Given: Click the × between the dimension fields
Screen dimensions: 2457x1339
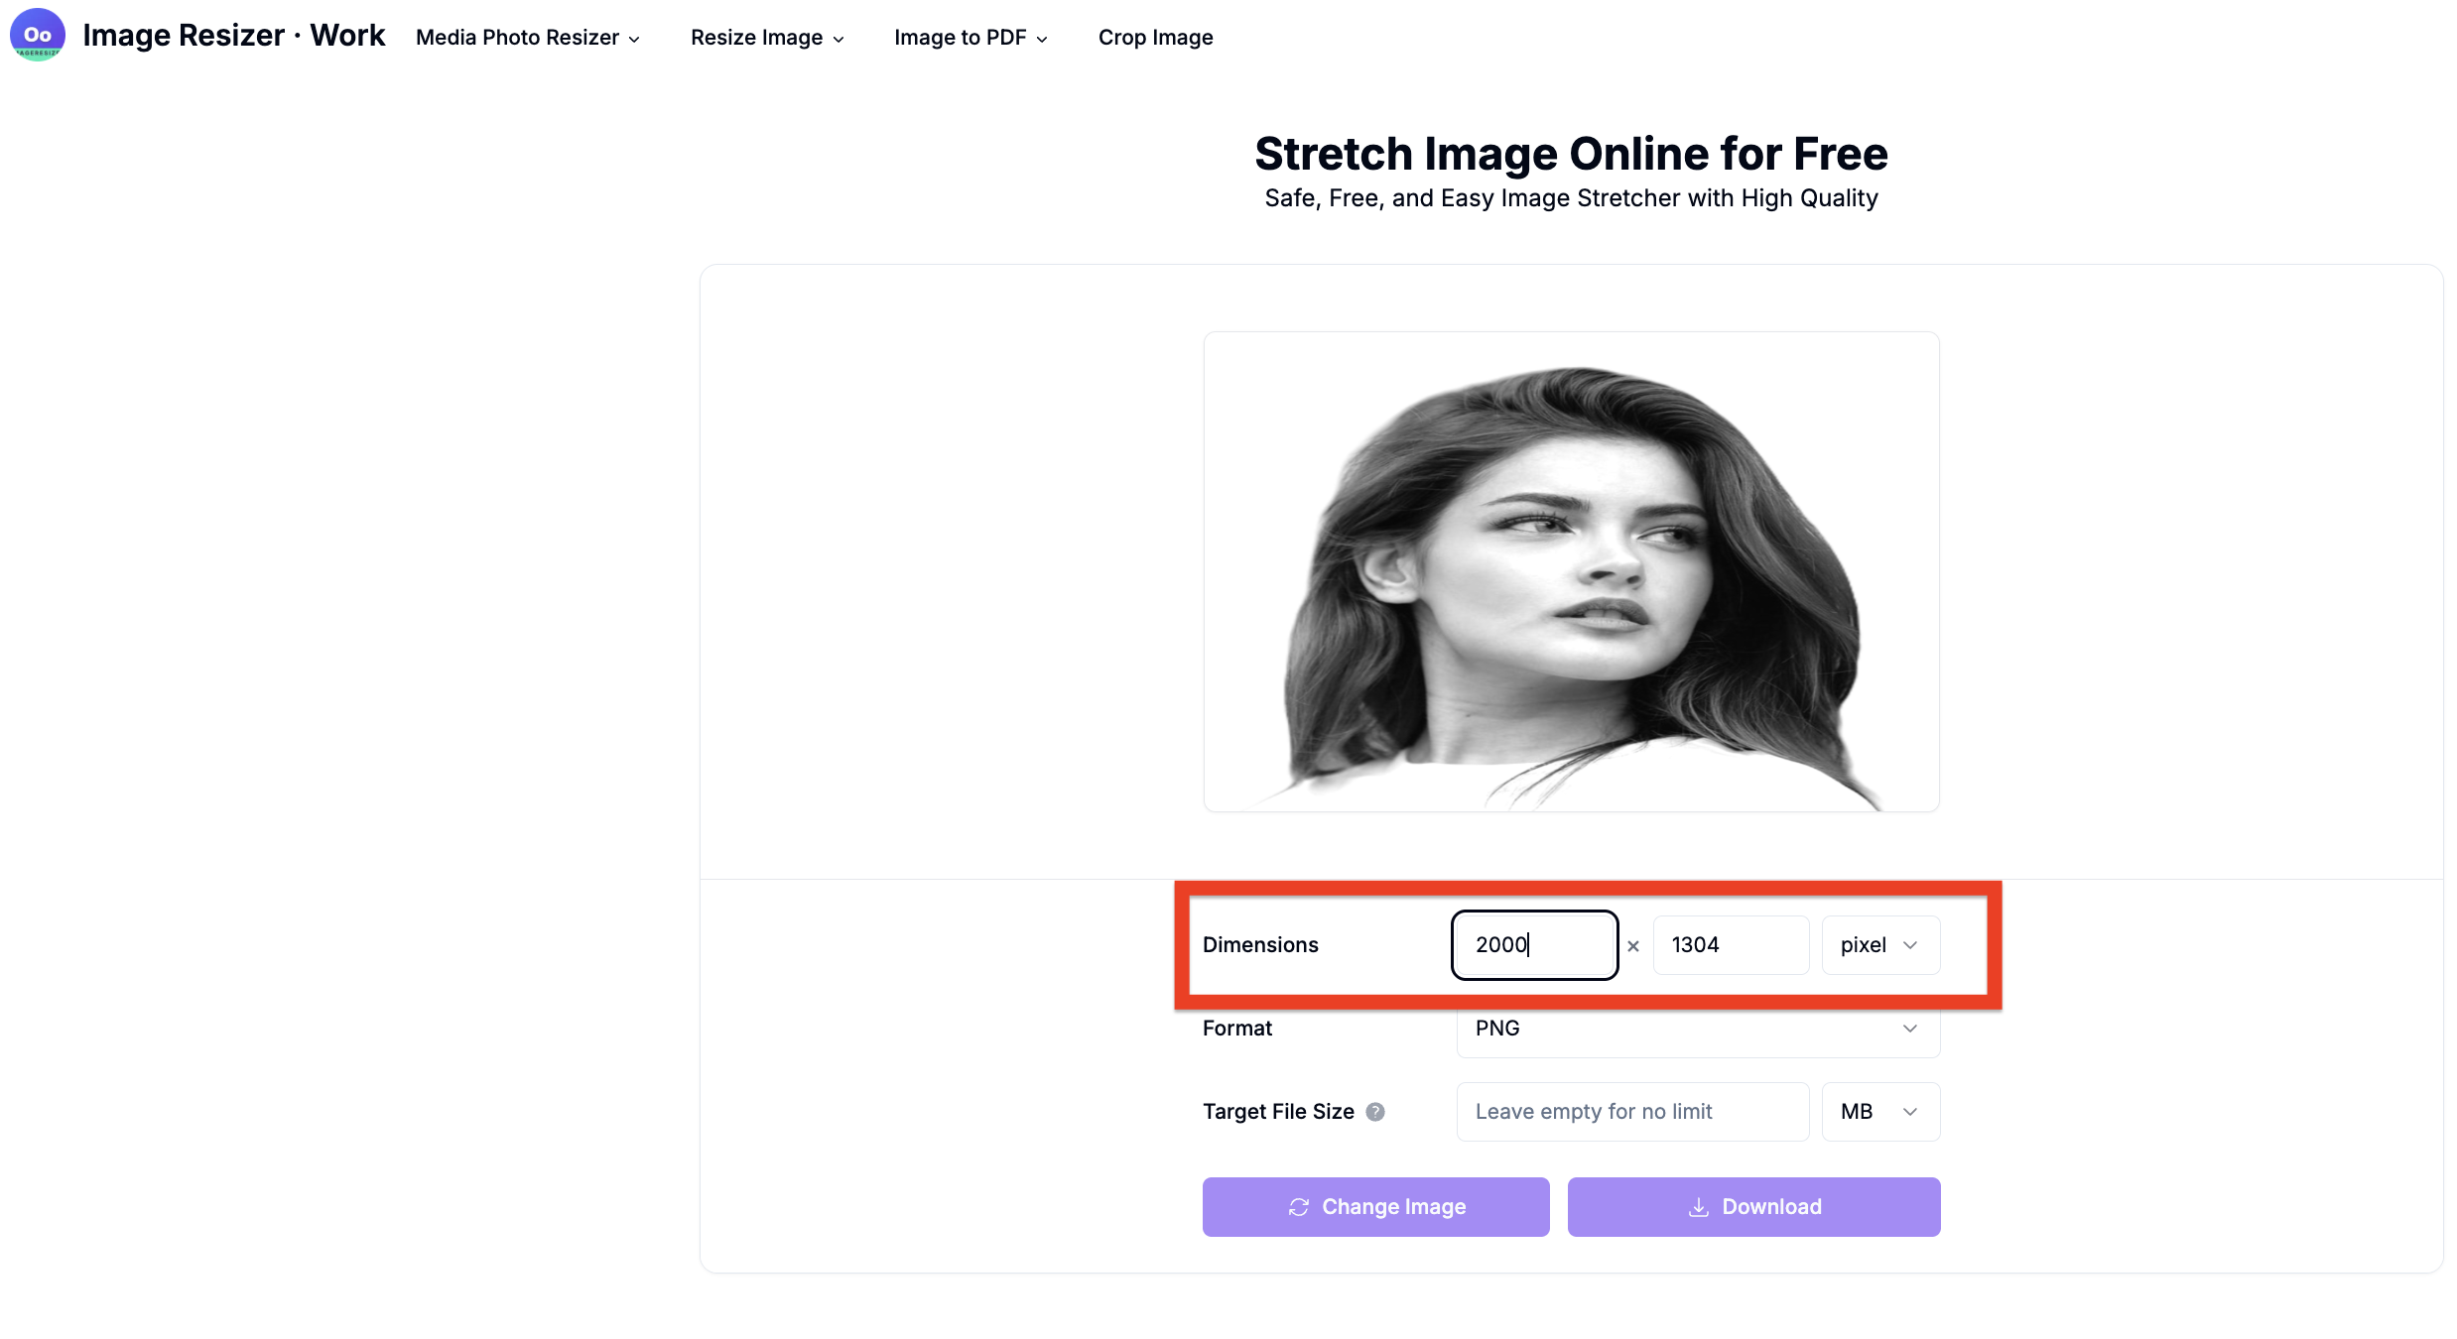Looking at the screenshot, I should point(1633,946).
